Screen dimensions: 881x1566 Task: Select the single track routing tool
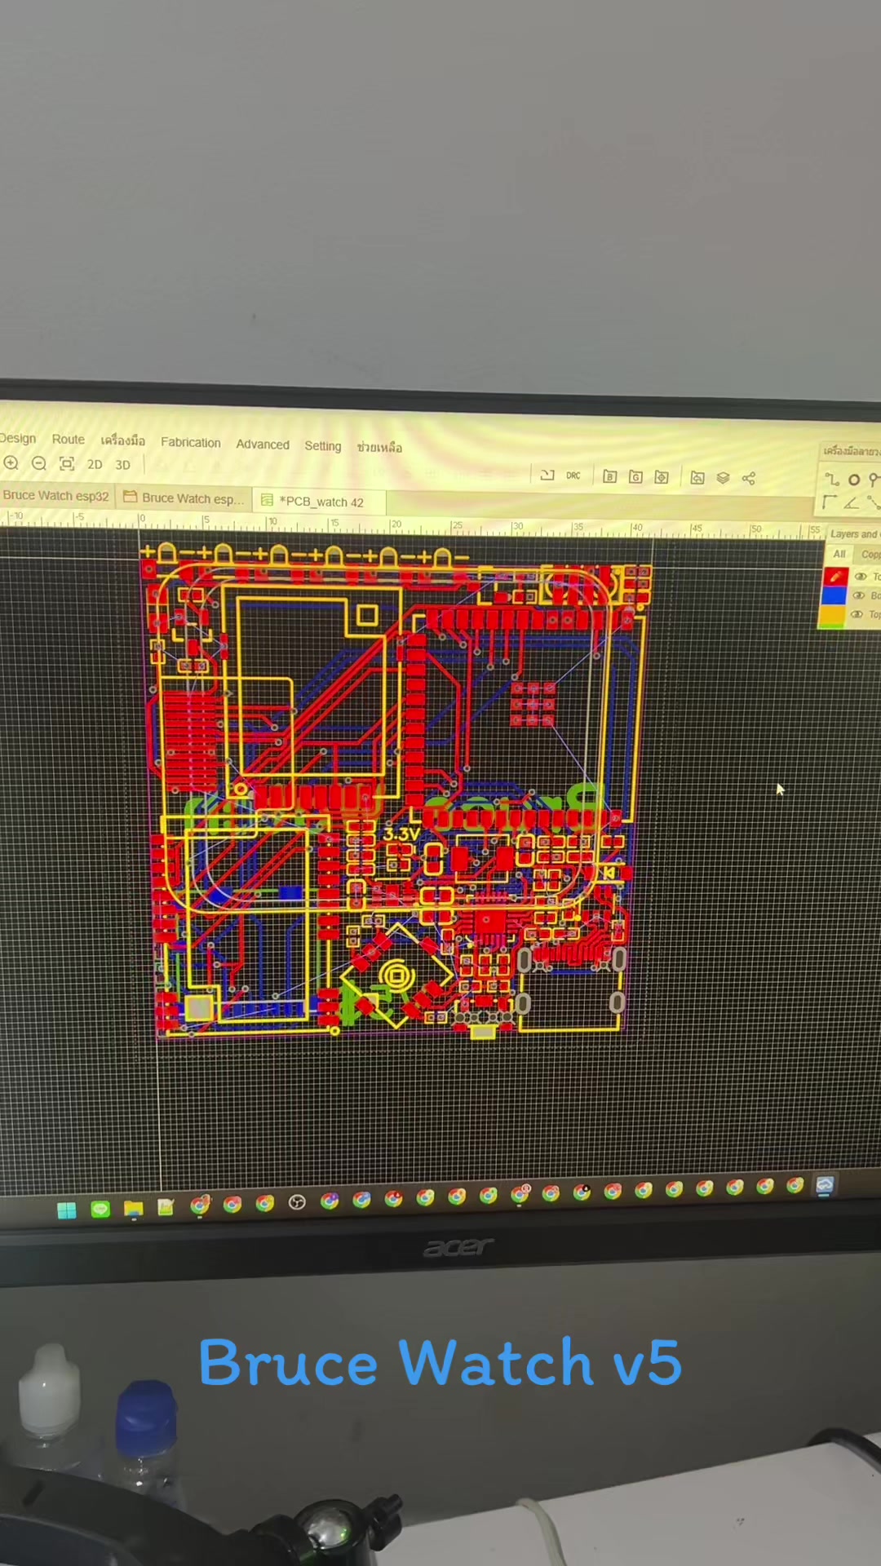point(831,480)
